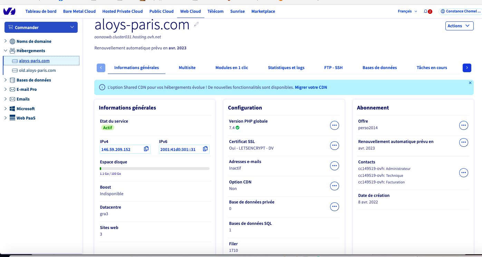This screenshot has width=482, height=257.
Task: Switch to the Multisite tab
Action: (187, 68)
